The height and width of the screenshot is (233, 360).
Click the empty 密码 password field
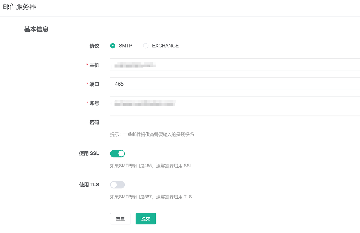[235, 122]
